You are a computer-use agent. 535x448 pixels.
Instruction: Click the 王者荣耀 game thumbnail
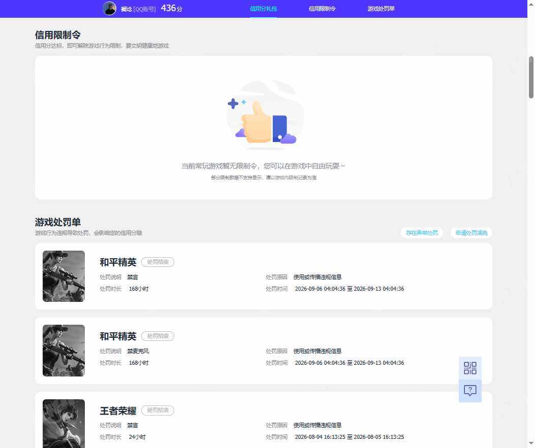[x=64, y=424]
